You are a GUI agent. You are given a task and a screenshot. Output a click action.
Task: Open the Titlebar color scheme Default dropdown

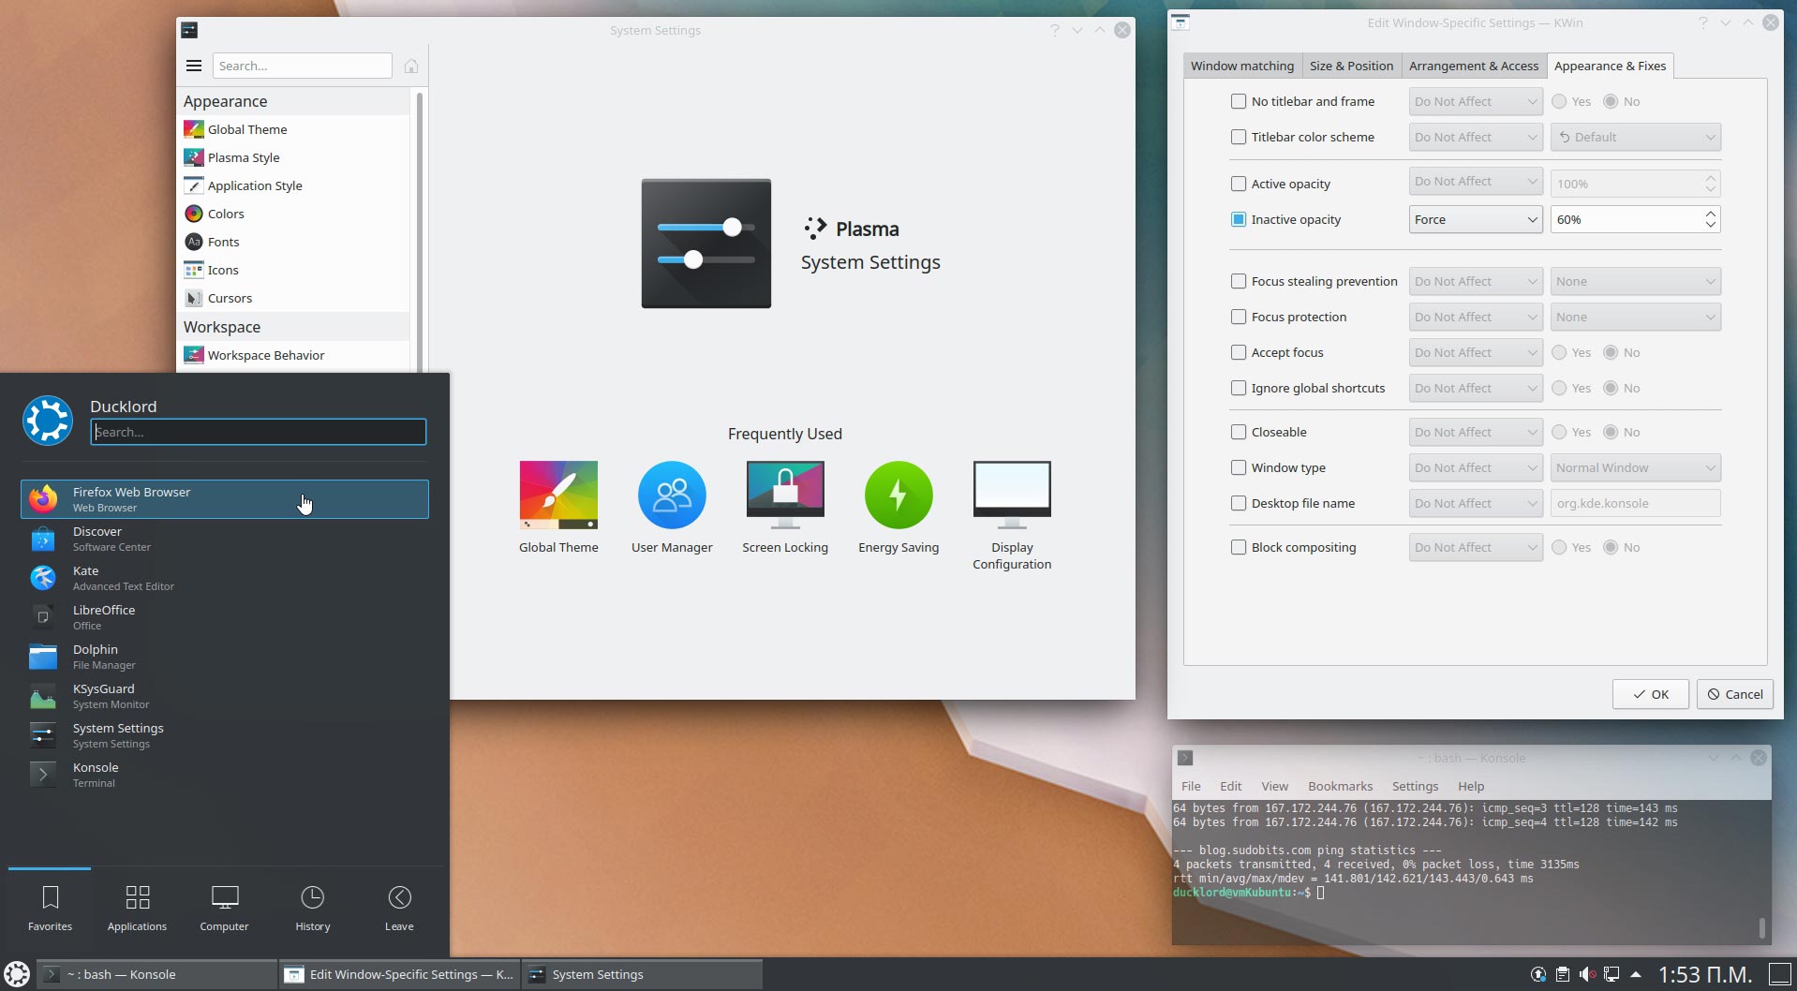pos(1635,137)
